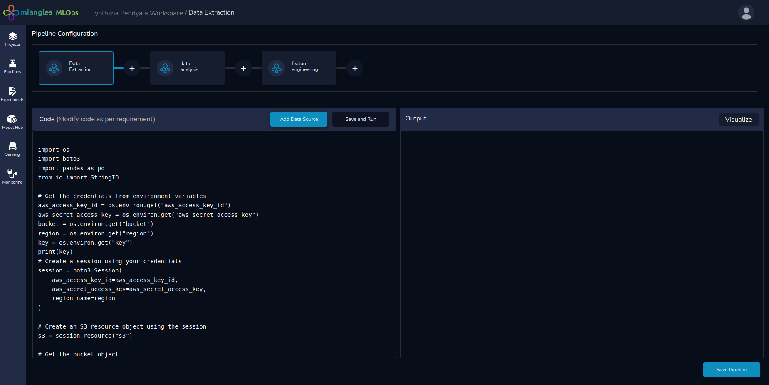Click the data analysis stage icon
769x385 pixels.
(x=165, y=68)
